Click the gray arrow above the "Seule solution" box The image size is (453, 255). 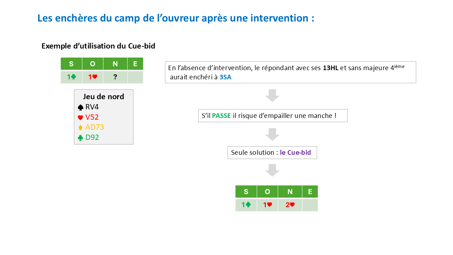(273, 134)
